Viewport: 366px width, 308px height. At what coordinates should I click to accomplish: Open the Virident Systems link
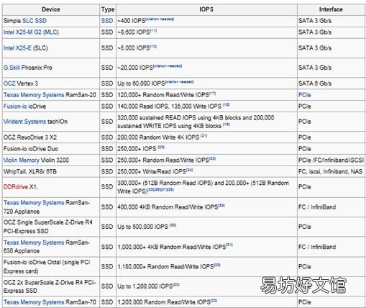[24, 122]
